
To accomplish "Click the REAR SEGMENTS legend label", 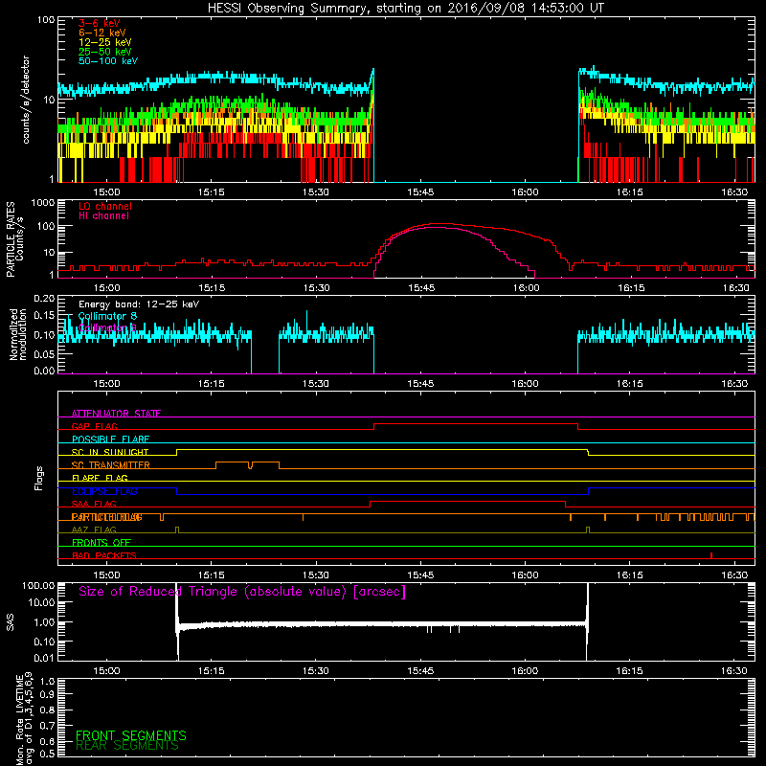I will coord(127,746).
